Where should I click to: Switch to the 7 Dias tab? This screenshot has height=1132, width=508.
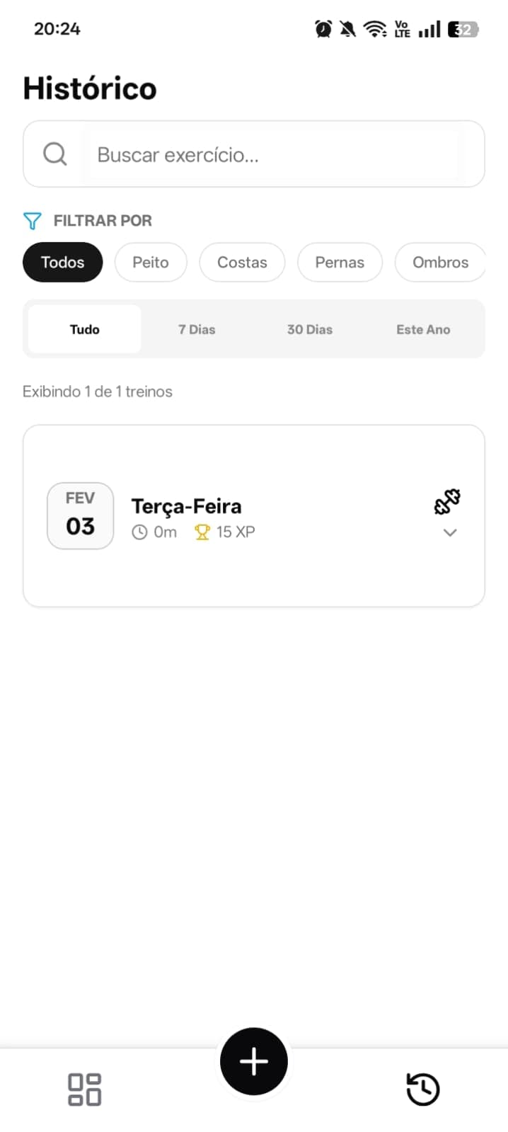coord(197,329)
